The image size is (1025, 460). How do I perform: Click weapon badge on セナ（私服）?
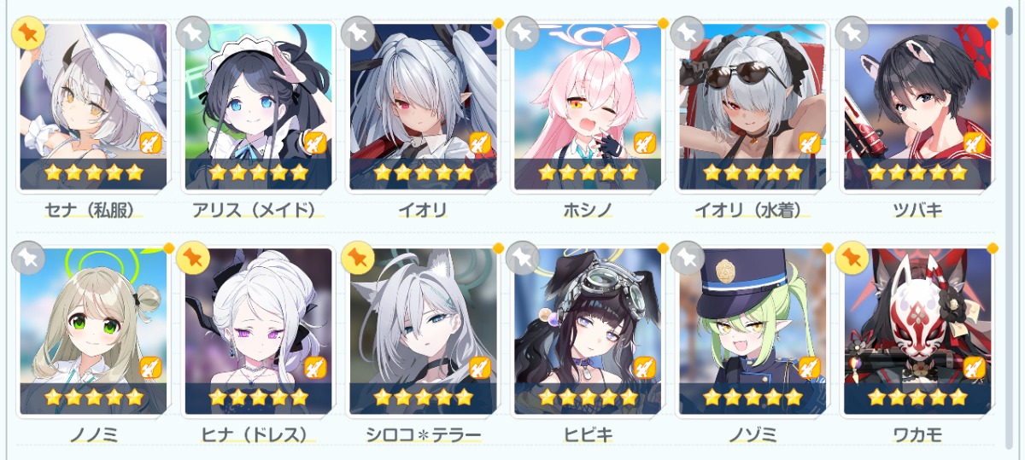[x=150, y=143]
